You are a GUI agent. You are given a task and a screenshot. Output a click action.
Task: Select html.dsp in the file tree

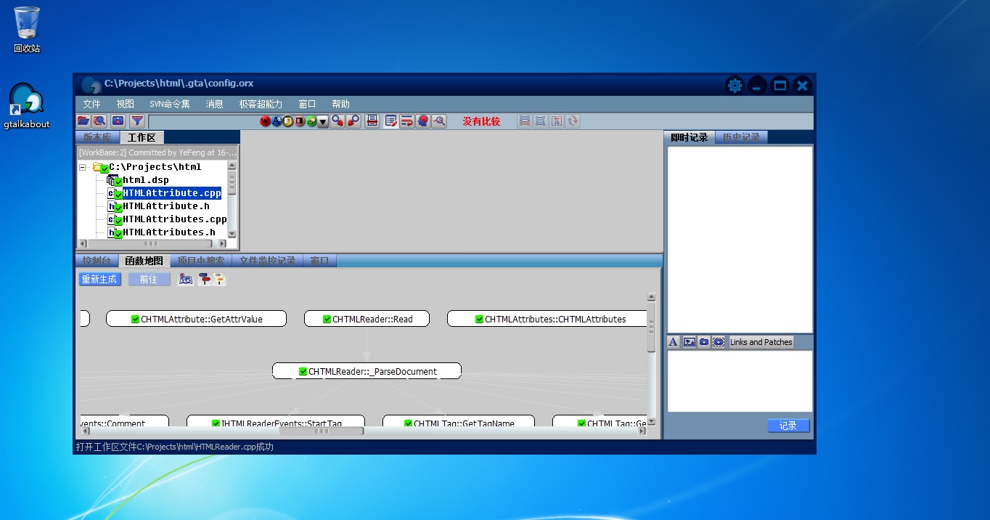tap(145, 180)
